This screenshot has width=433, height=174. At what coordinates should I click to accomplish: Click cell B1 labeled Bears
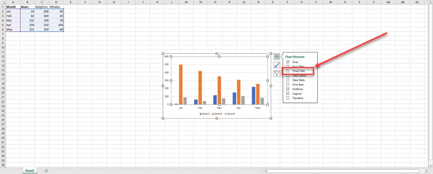coord(27,7)
